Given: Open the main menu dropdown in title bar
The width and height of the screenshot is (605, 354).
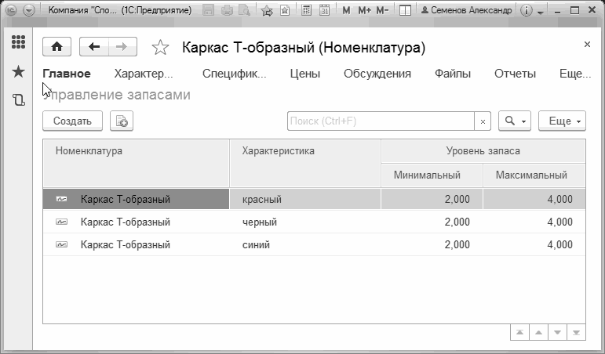Looking at the screenshot, I should pyautogui.click(x=29, y=10).
